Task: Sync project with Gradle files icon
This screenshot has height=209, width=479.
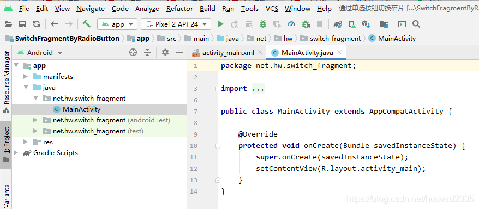Action: pos(338,24)
